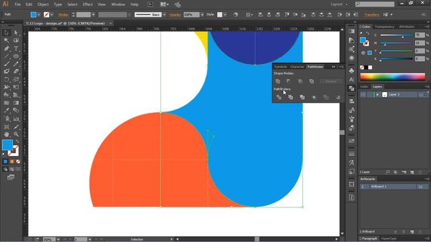Image resolution: width=431 pixels, height=242 pixels.
Task: Open the Basic brush definition dropdown
Action: pos(164,15)
